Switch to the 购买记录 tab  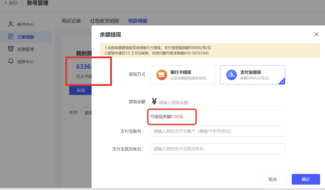point(71,21)
